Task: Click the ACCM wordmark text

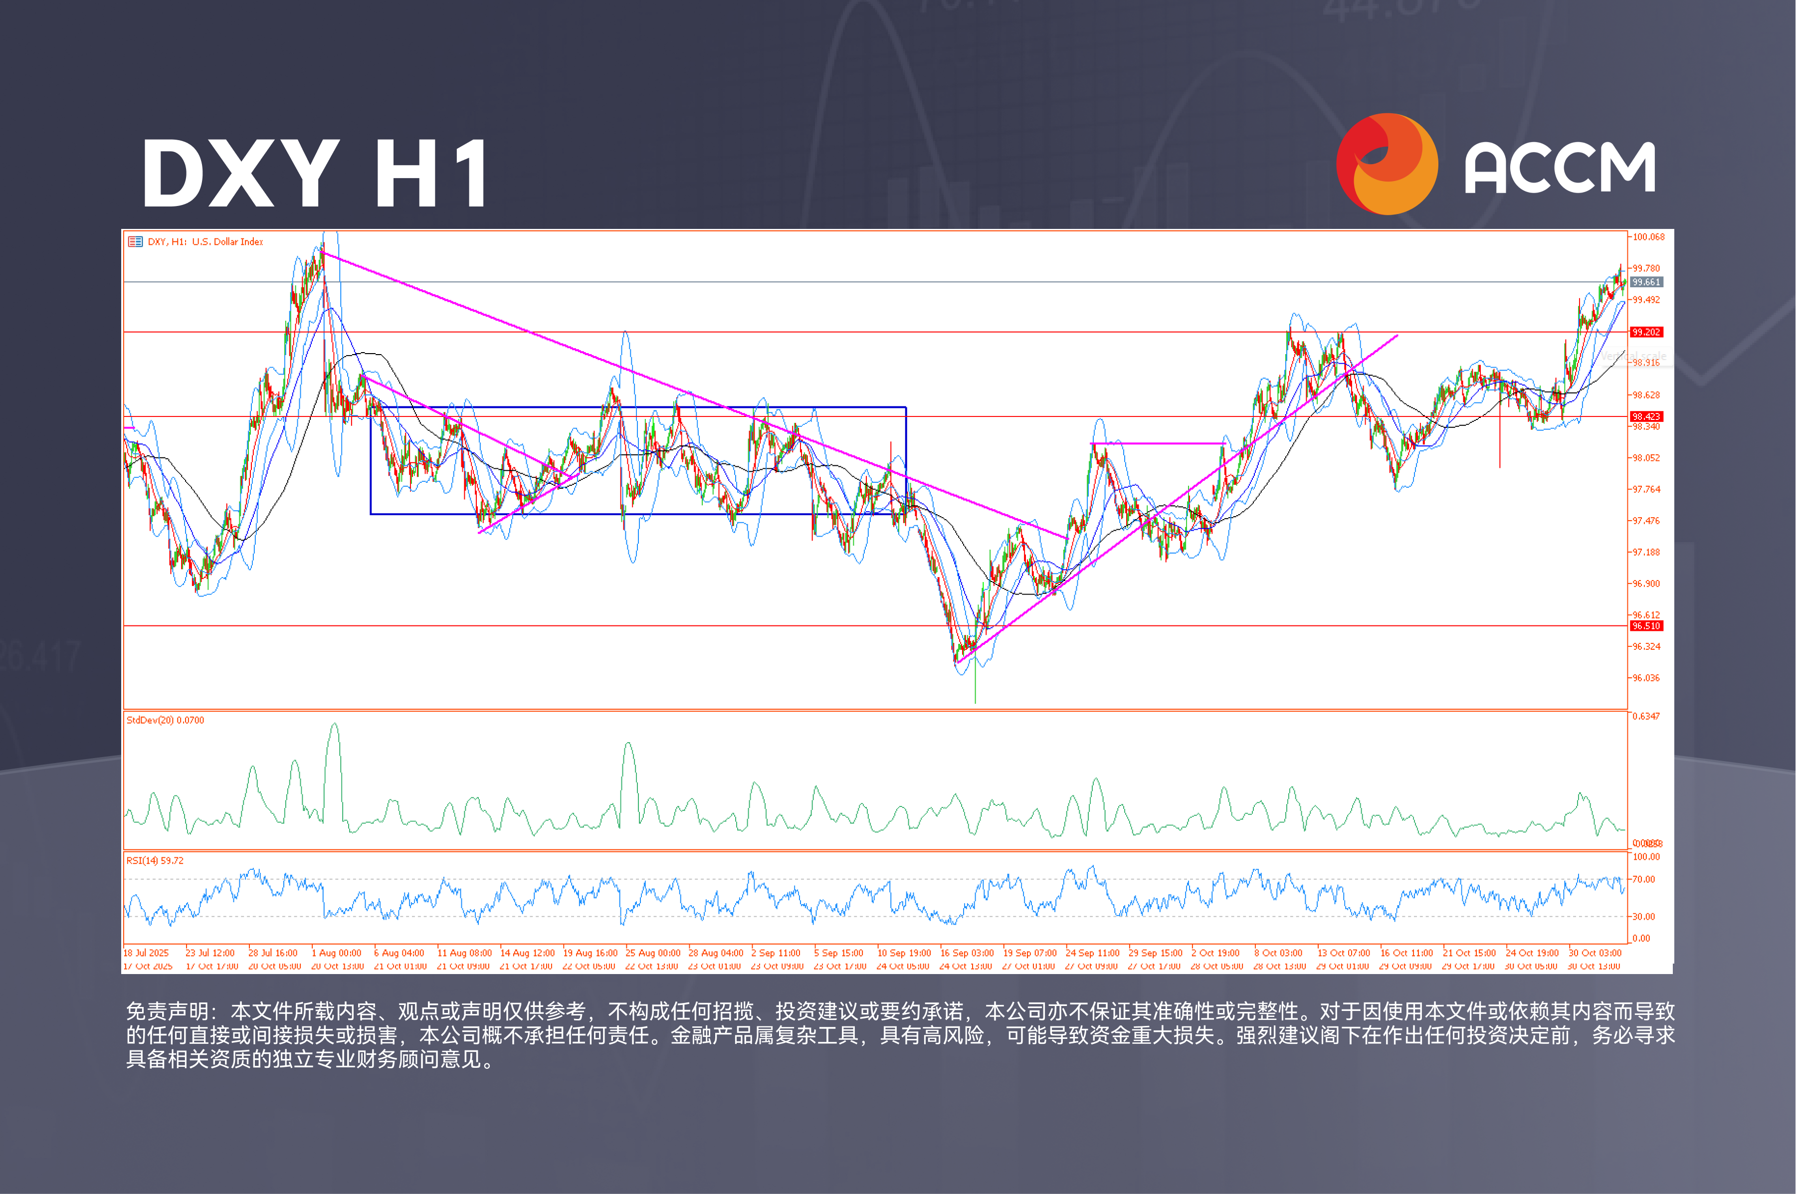Action: coord(1561,169)
